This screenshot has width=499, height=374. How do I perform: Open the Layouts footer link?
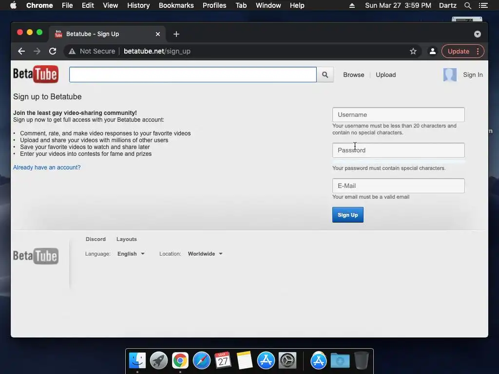(126, 239)
